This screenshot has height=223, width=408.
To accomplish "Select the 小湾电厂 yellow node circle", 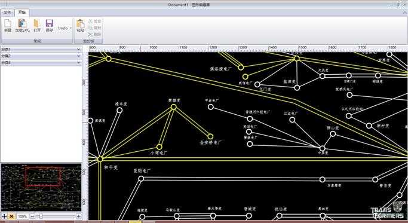I will click(159, 147).
